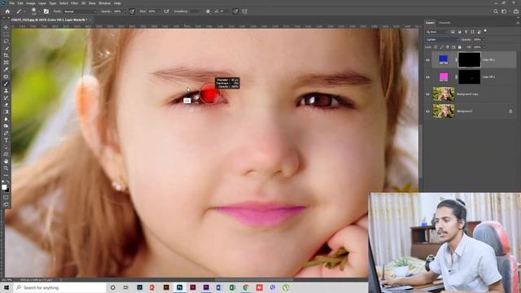Image resolution: width=521 pixels, height=293 pixels.
Task: Select the Path Selection tool
Action: click(x=6, y=147)
